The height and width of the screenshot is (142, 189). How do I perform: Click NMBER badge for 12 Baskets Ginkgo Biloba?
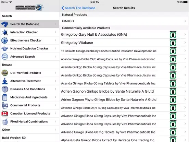click(x=173, y=51)
